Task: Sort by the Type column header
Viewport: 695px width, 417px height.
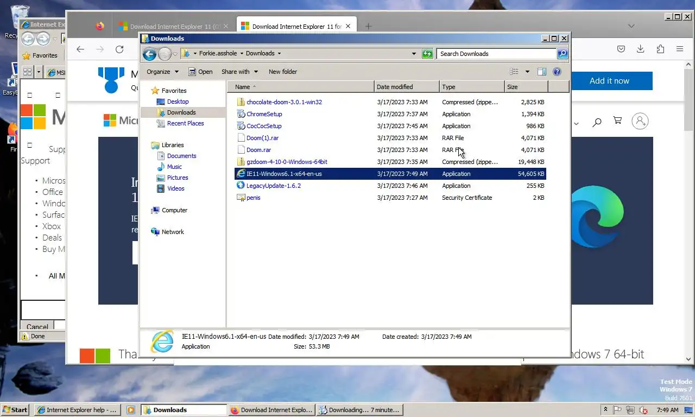Action: (x=472, y=87)
